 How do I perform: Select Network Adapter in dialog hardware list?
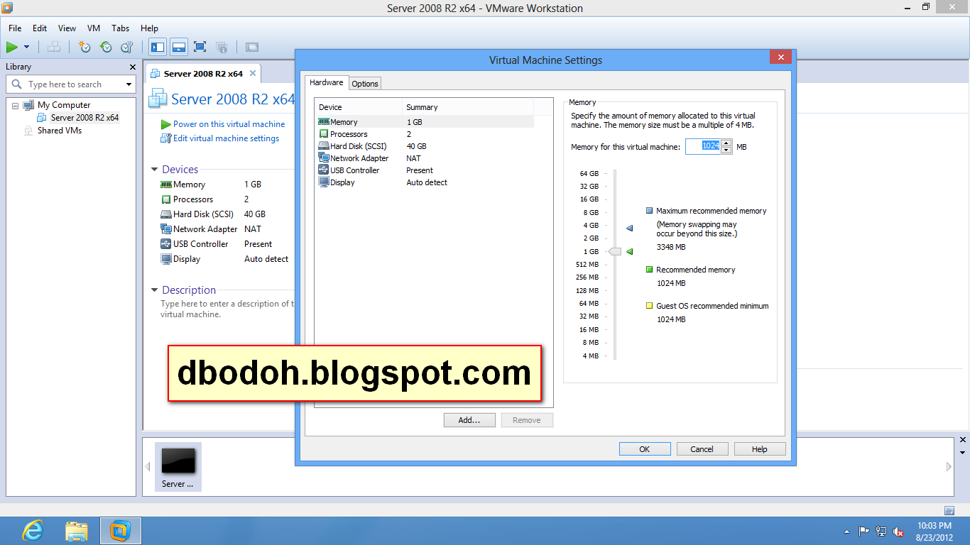click(x=425, y=158)
